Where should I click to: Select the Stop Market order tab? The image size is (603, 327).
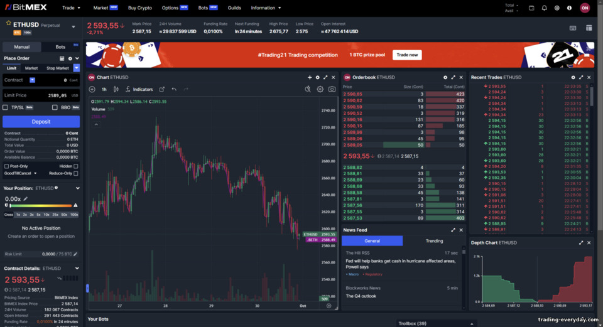[58, 68]
